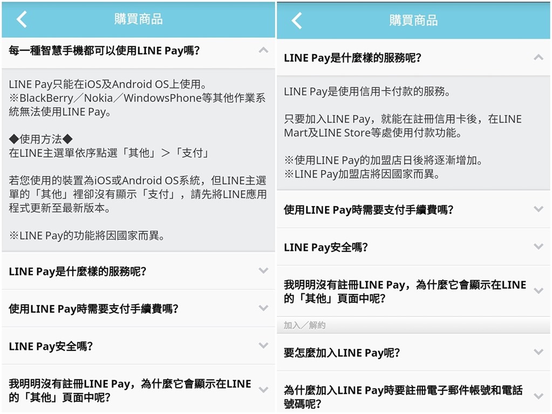Expand 為什麼加入LINE Pay時要註冊電子郵件 chevron
The image size is (552, 414).
(x=539, y=396)
